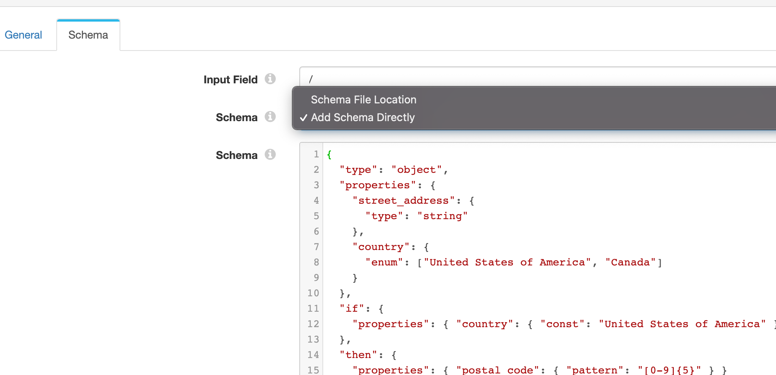The width and height of the screenshot is (776, 375).
Task: Click "pattern" key on line 15
Action: coord(595,370)
